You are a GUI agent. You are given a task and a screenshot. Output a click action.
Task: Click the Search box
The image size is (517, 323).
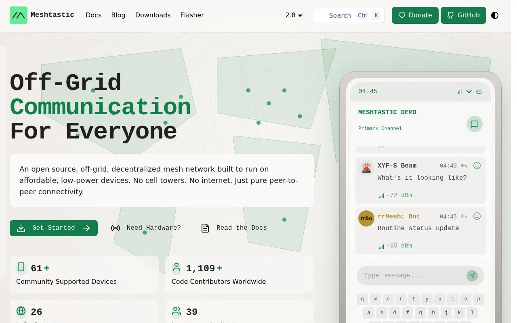pos(349,15)
